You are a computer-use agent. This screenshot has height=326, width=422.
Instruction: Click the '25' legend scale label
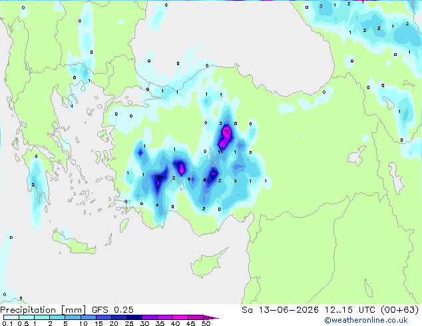[x=129, y=323]
